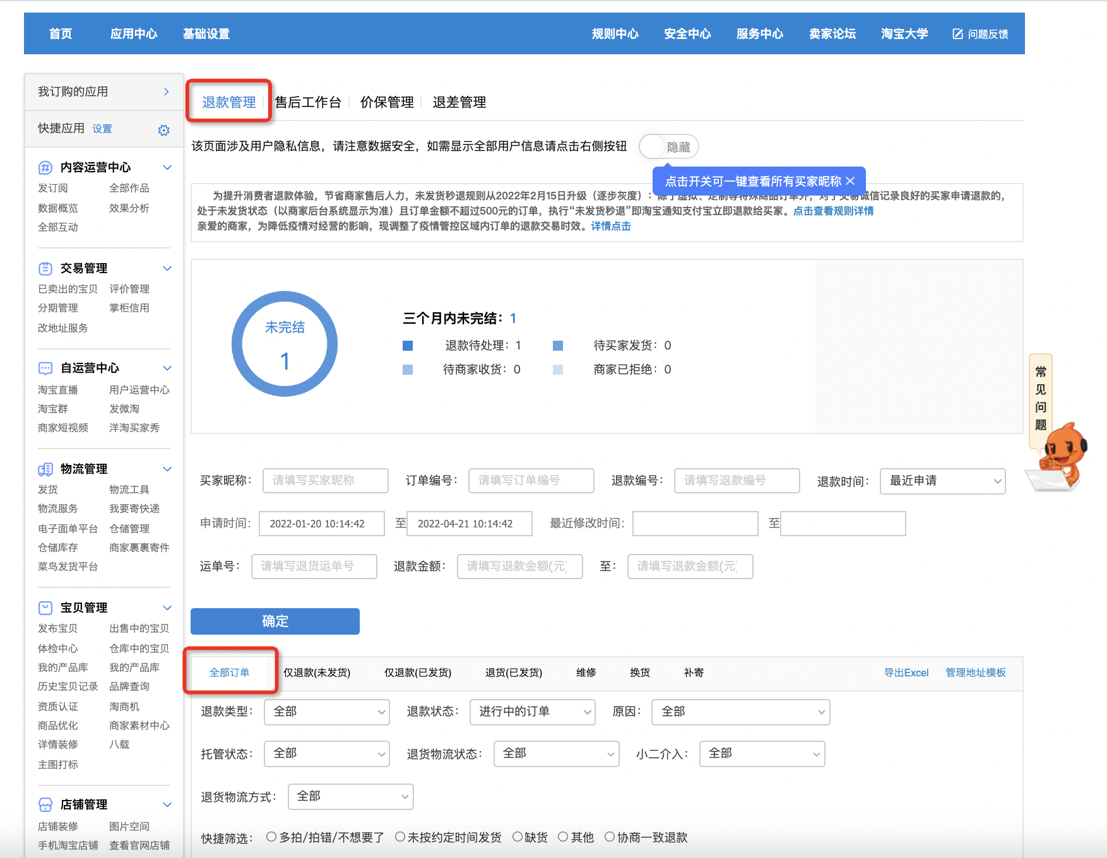Open 发布宝贝 in sidebar
1107x858 pixels.
(57, 628)
